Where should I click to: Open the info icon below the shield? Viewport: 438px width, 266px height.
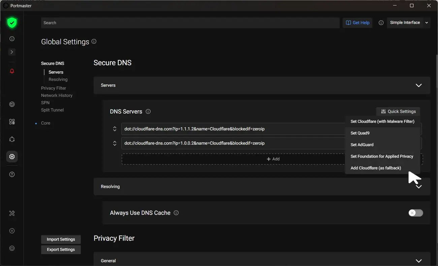point(12,39)
